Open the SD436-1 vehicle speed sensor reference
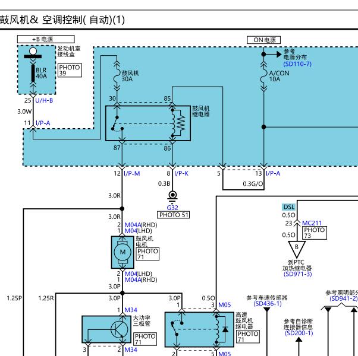Viewport: 358px width, 356px height. coord(268,304)
